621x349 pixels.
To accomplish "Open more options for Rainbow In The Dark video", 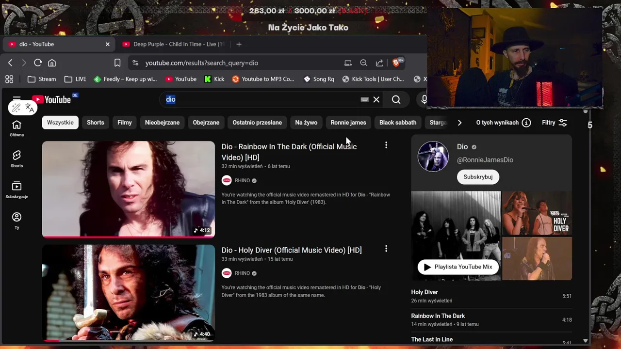I will click(386, 145).
